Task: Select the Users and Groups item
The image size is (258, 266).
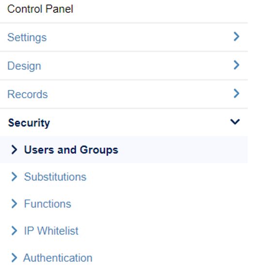Action: 71,150
